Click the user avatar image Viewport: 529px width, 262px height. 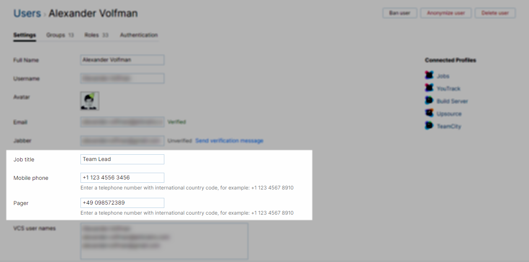click(x=90, y=101)
